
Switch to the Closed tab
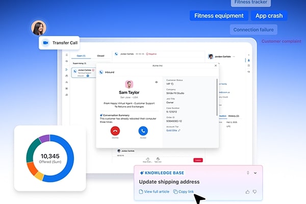100,56
